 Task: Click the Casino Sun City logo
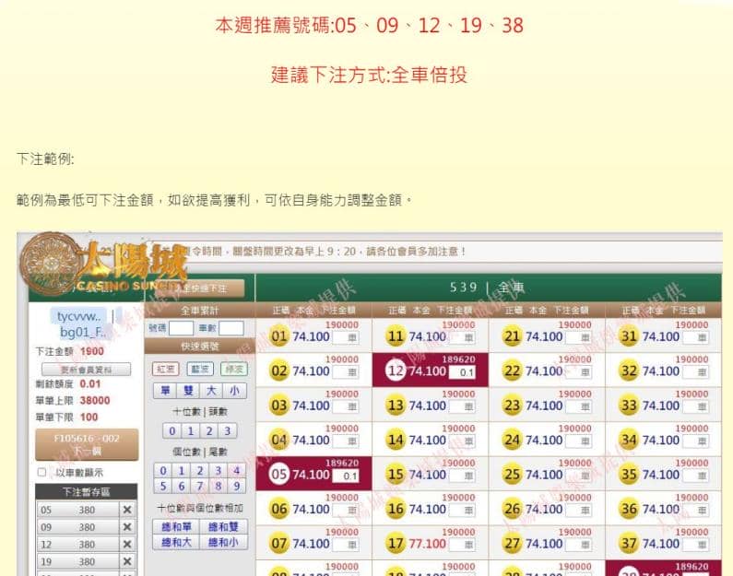point(103,264)
